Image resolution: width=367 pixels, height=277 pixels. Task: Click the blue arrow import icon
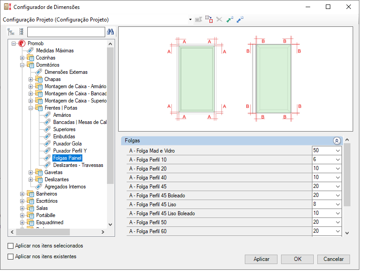[x=240, y=19]
